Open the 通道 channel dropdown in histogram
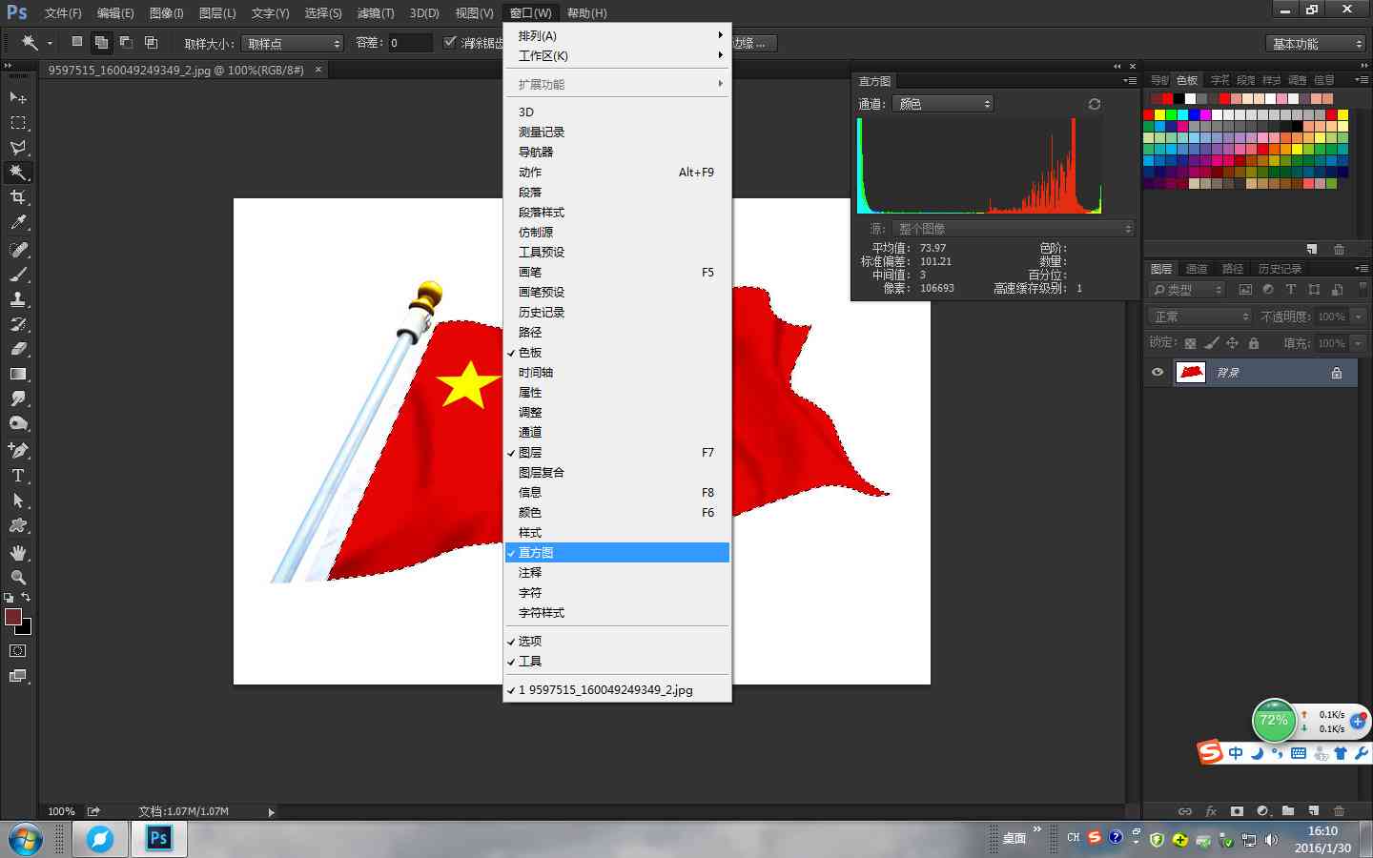The width and height of the screenshot is (1373, 858). coord(942,104)
